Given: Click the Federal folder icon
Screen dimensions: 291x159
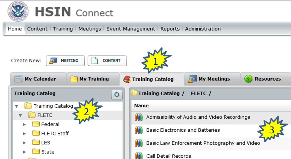Looking at the screenshot, I should click(x=36, y=124).
